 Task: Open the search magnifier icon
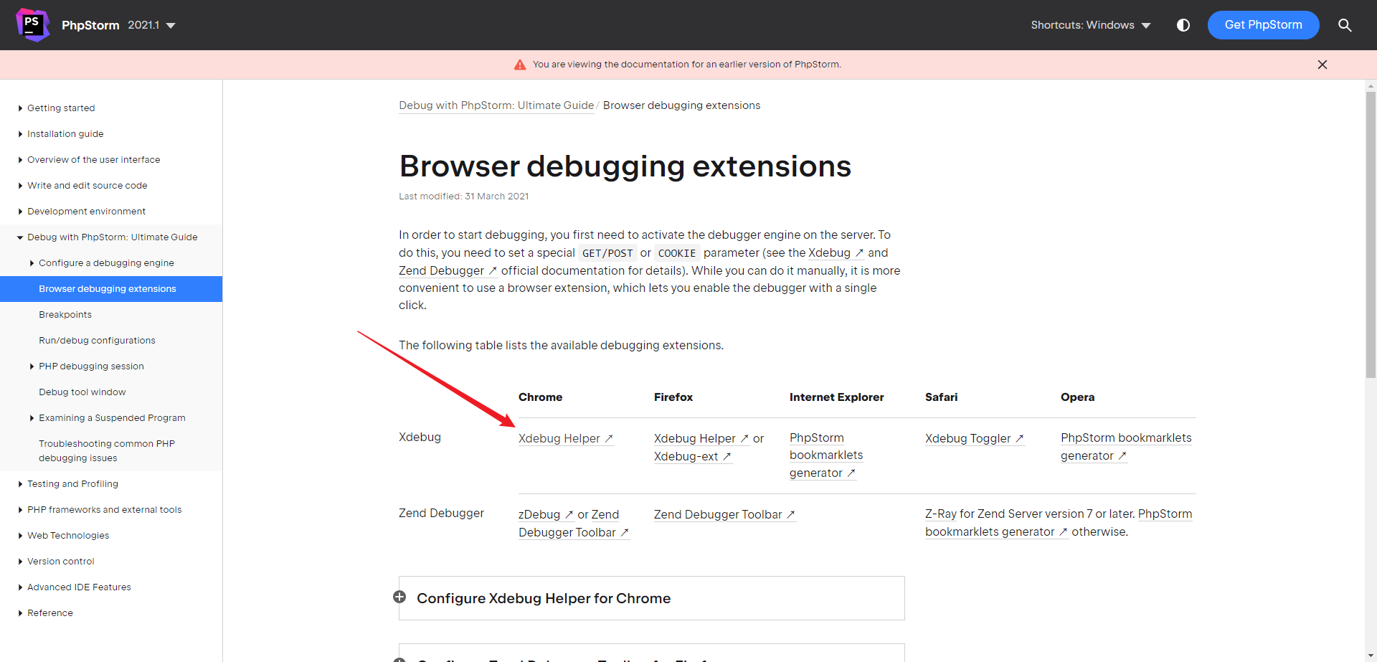point(1345,25)
